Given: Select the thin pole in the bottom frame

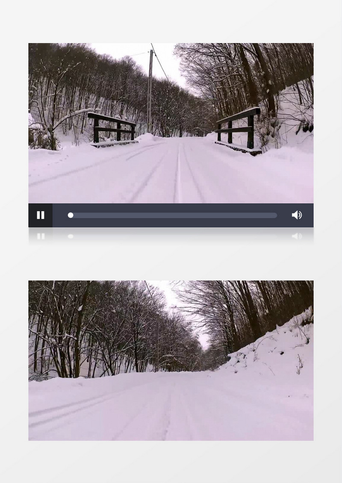Looking at the screenshot, I should (157, 342).
